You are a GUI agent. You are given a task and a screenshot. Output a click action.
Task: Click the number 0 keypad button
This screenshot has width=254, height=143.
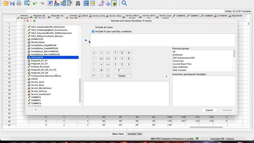pyautogui.click(x=119, y=70)
